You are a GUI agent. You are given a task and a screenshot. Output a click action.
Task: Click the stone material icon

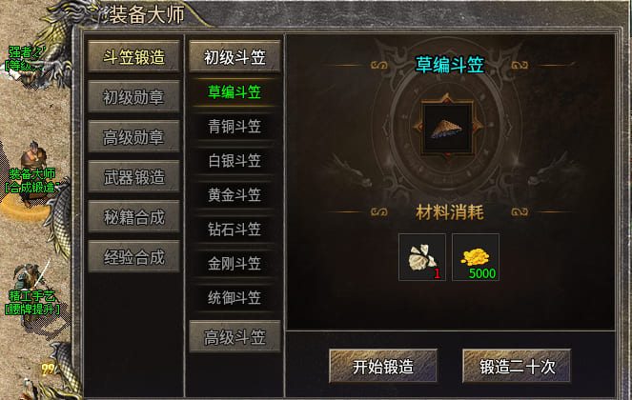tap(422, 257)
